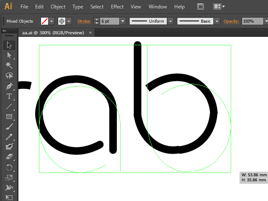Click the 100% opacity field
The height and width of the screenshot is (201, 268).
[253, 21]
